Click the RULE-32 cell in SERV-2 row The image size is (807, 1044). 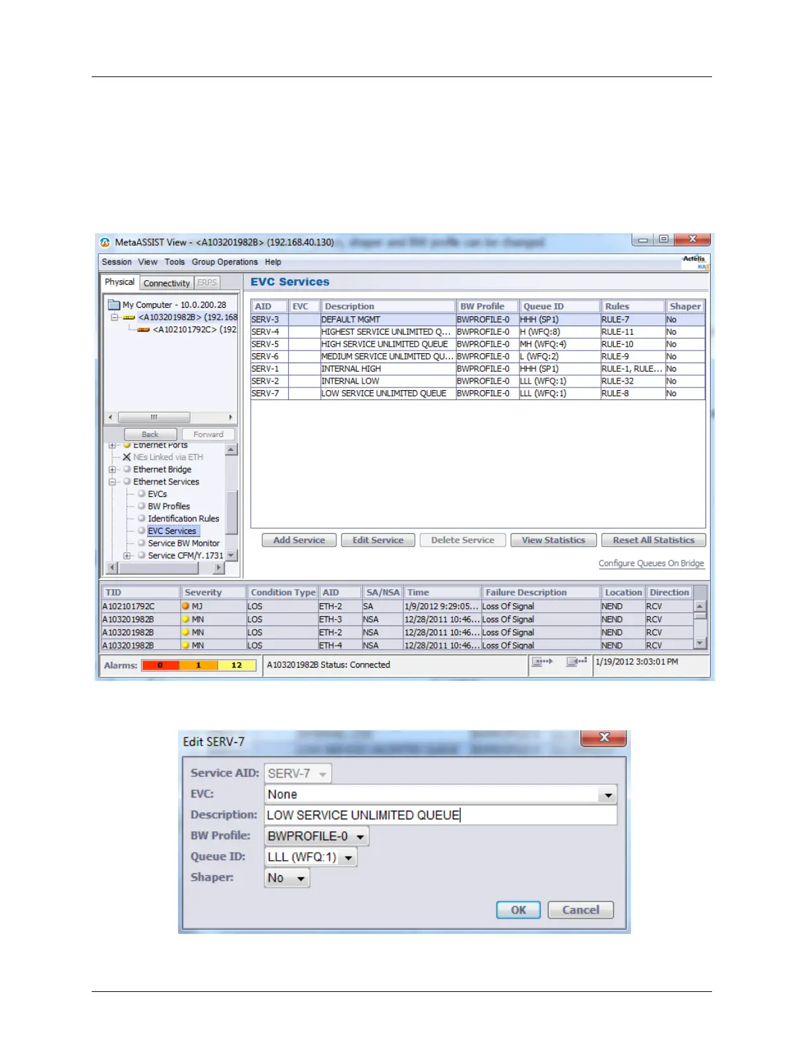632,381
